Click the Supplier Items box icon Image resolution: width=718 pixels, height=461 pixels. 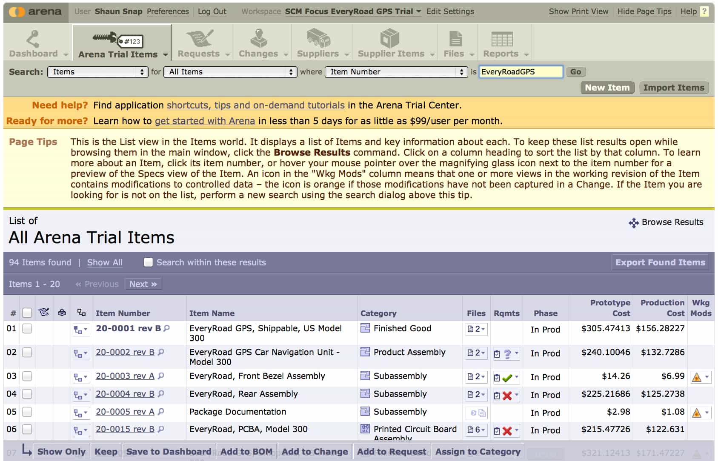390,38
